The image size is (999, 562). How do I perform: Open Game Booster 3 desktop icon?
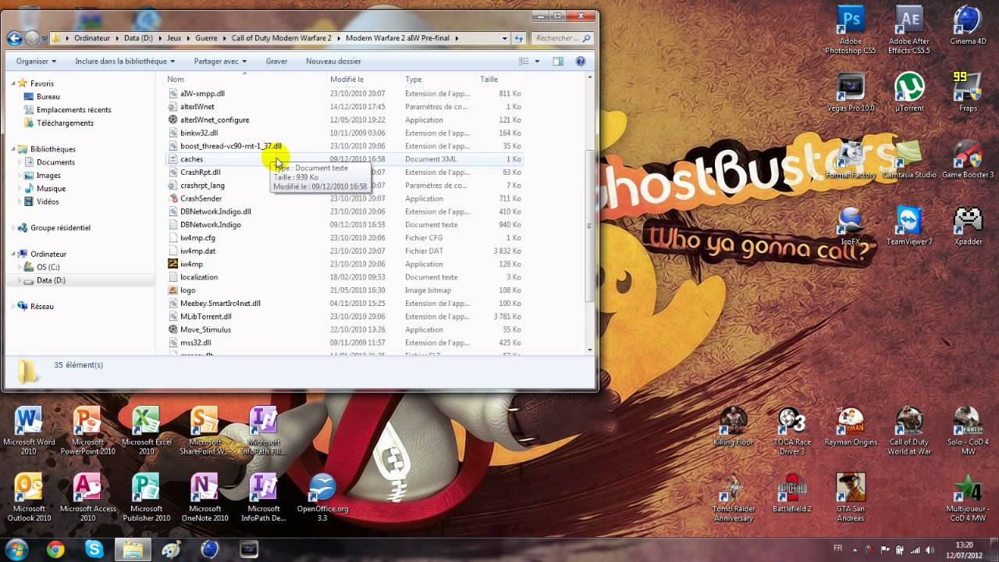click(x=968, y=159)
